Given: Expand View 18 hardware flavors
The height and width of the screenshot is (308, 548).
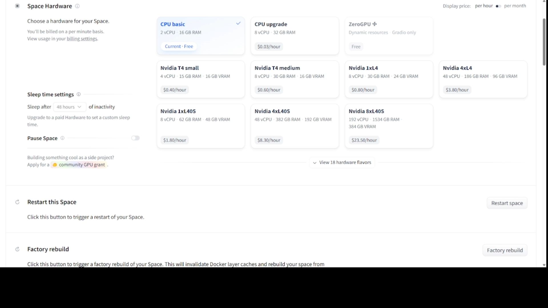Looking at the screenshot, I should (x=342, y=163).
